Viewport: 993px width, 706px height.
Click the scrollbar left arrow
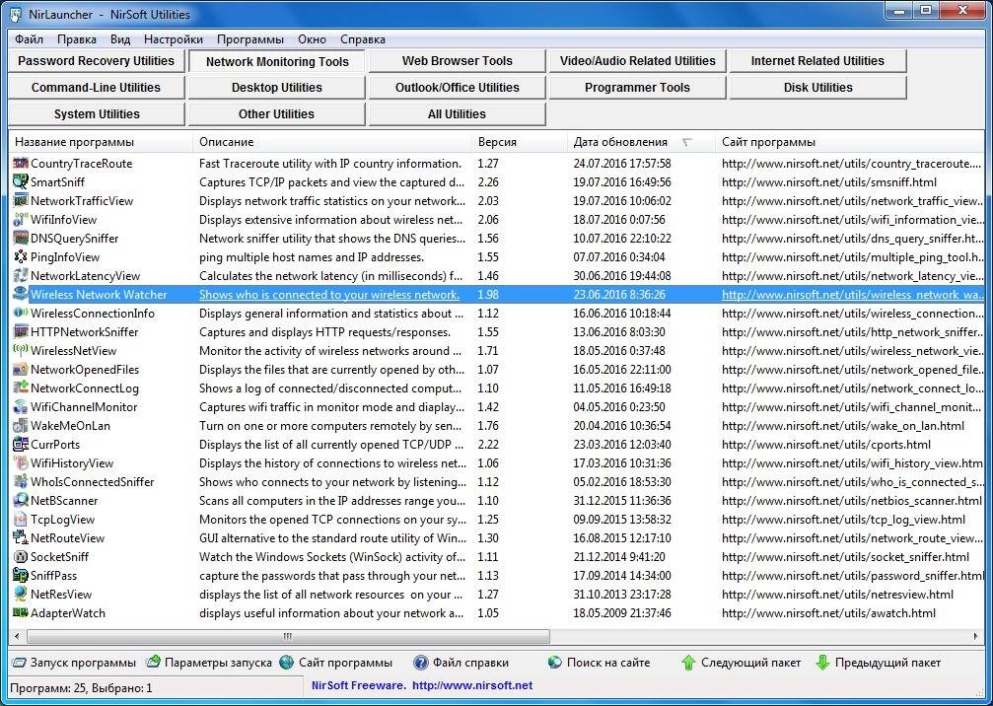tap(17, 636)
